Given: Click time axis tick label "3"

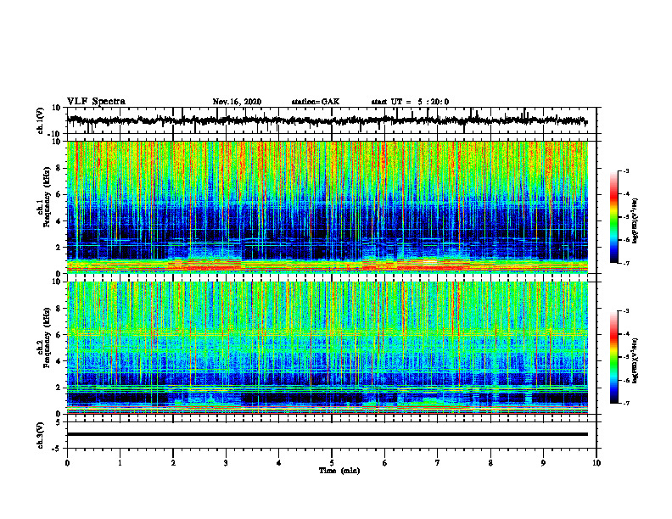Looking at the screenshot, I should (x=226, y=463).
